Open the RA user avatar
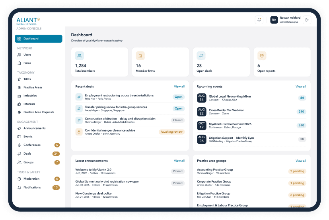The image size is (329, 220). tap(274, 20)
